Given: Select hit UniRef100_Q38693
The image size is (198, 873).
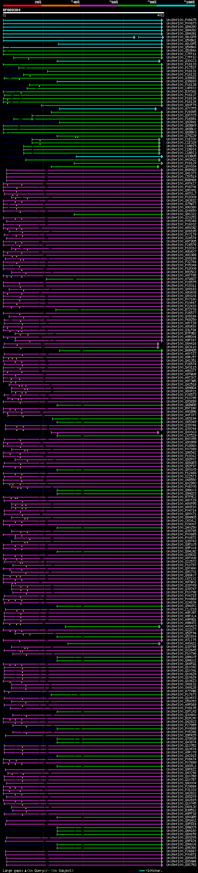Looking at the screenshot, I should [x=181, y=81].
